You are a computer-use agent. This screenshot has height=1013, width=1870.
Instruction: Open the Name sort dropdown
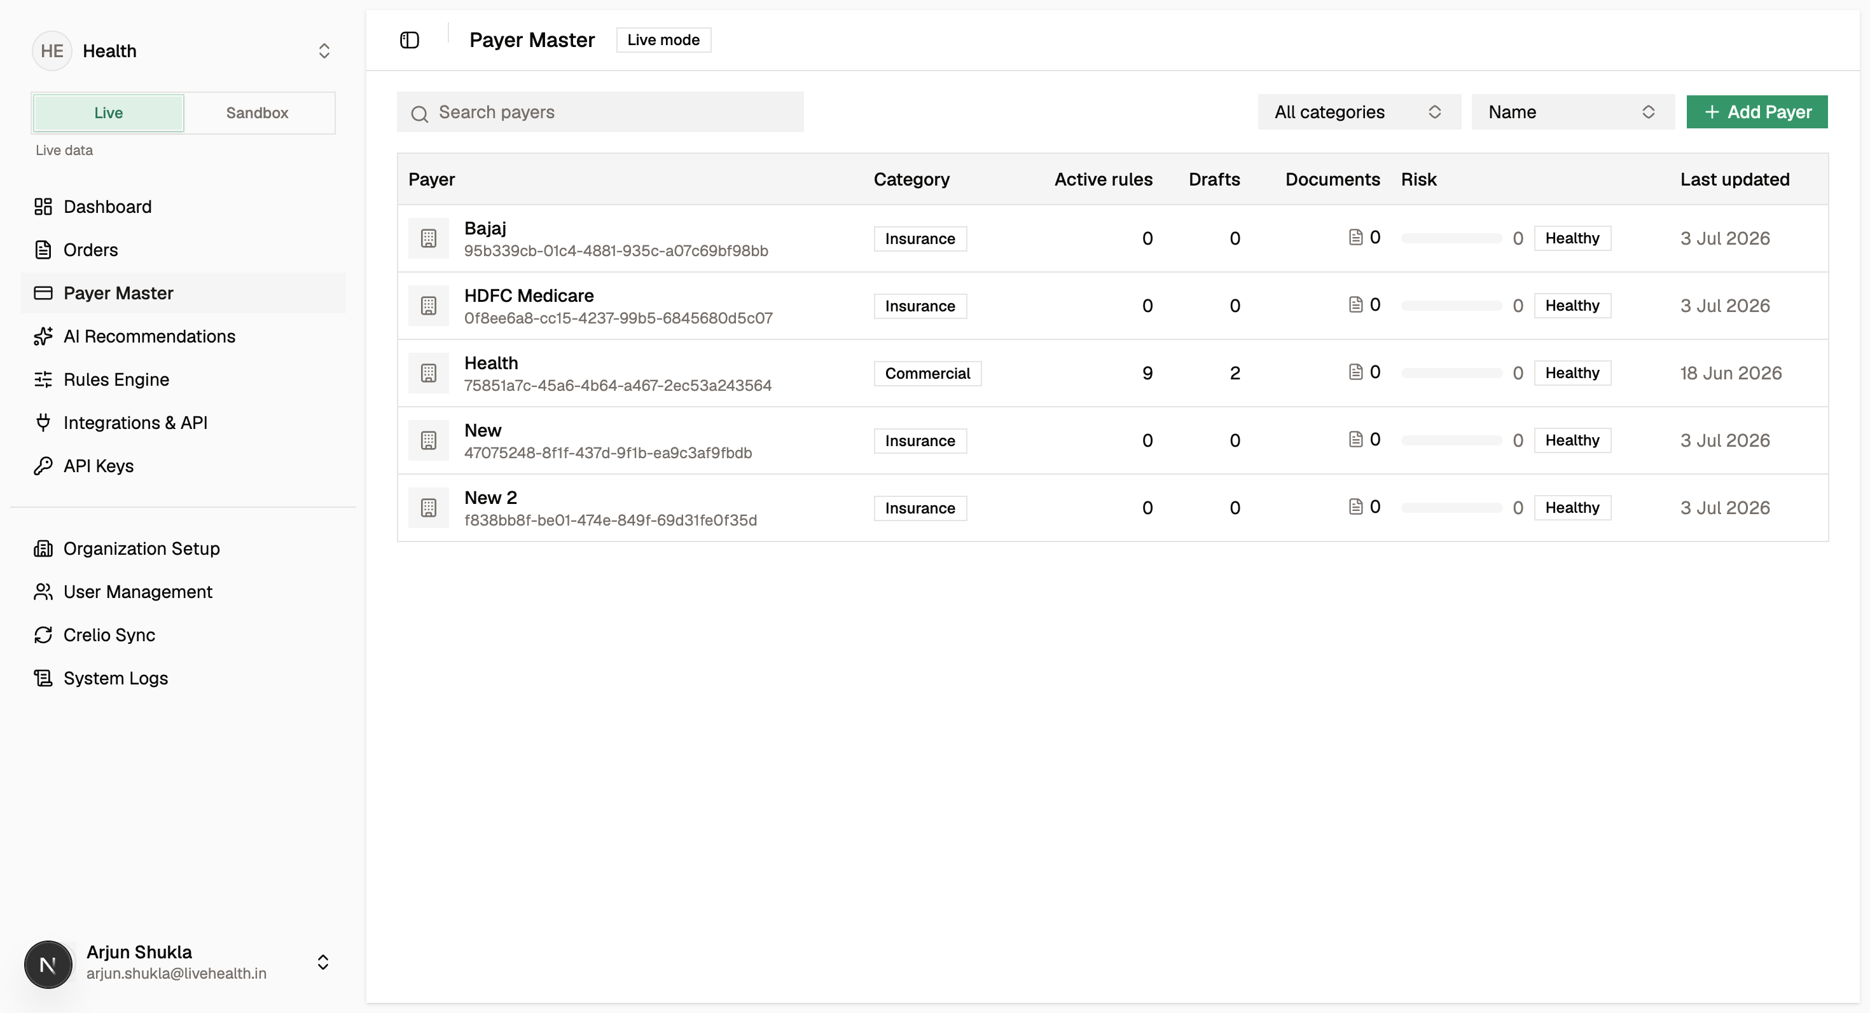coord(1573,112)
